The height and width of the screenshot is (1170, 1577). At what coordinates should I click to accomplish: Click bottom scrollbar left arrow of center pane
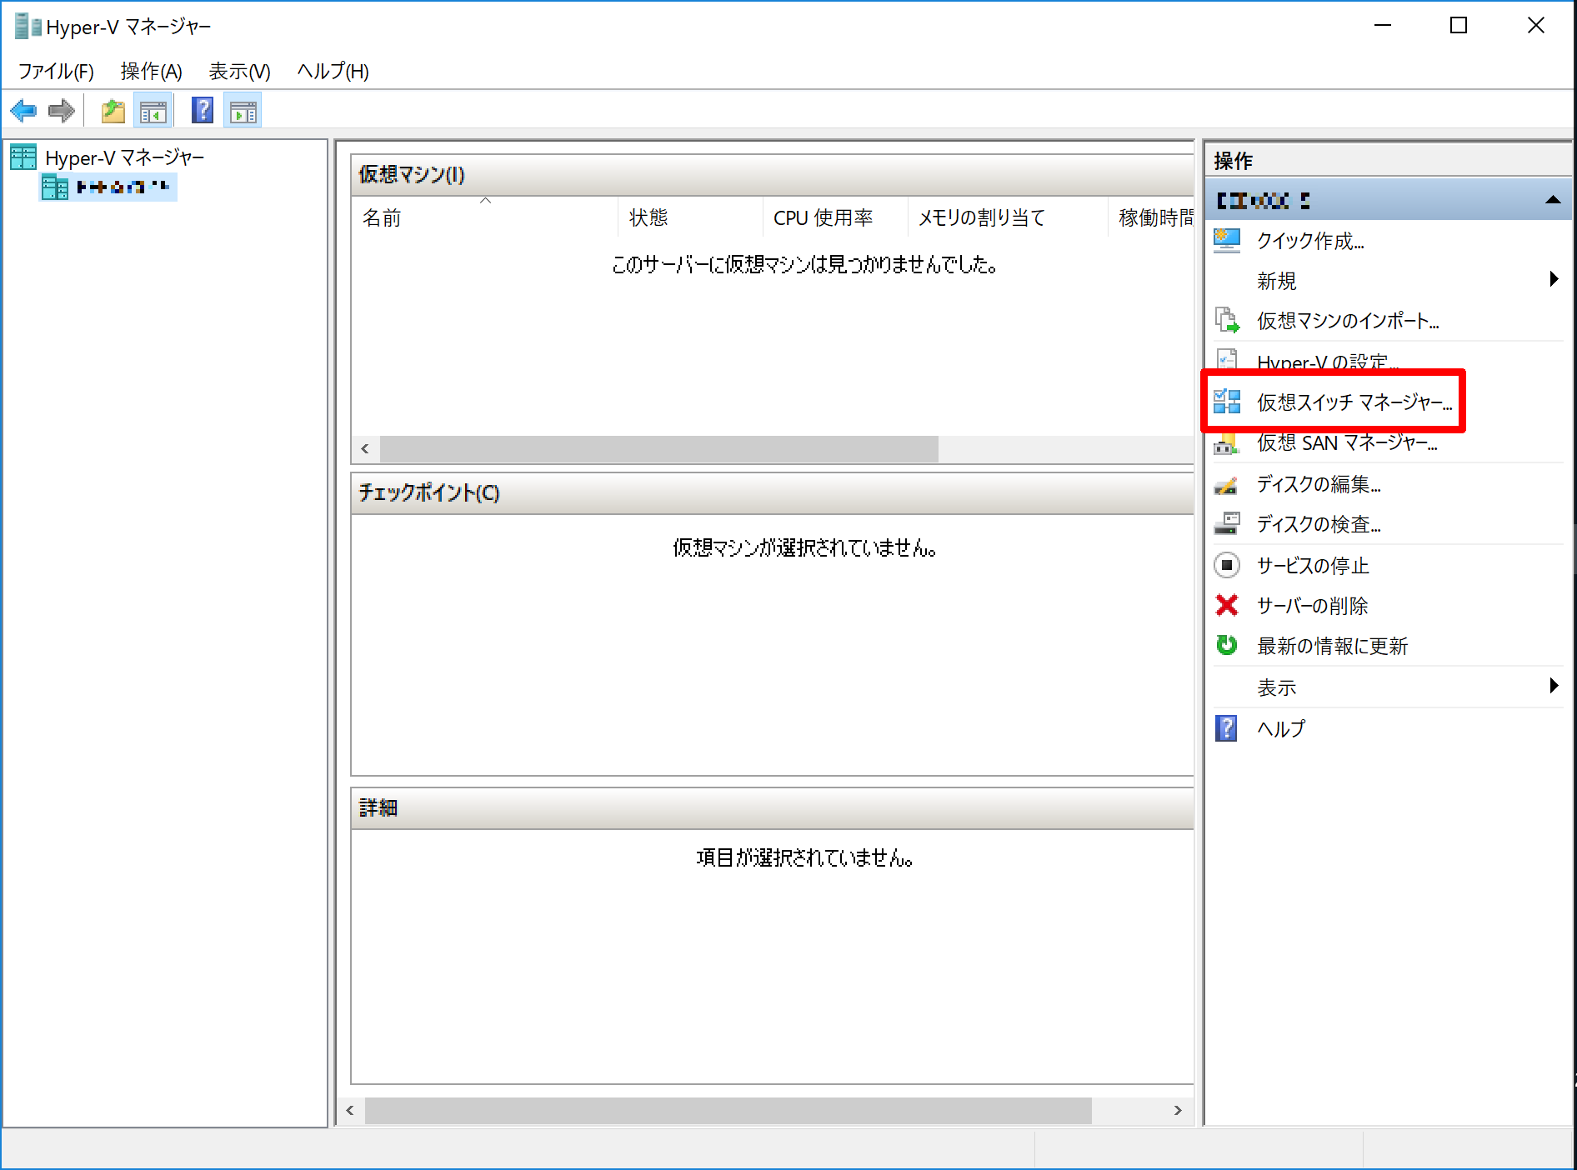350,1110
